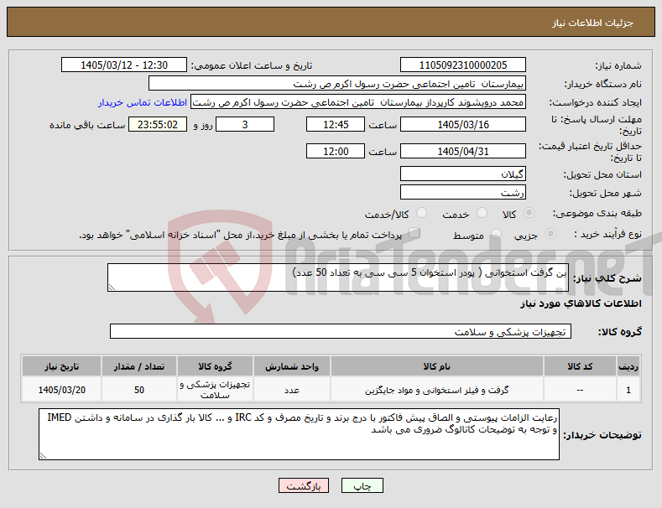Click the بازگشت (back) button
The width and height of the screenshot is (662, 508).
tap(304, 485)
